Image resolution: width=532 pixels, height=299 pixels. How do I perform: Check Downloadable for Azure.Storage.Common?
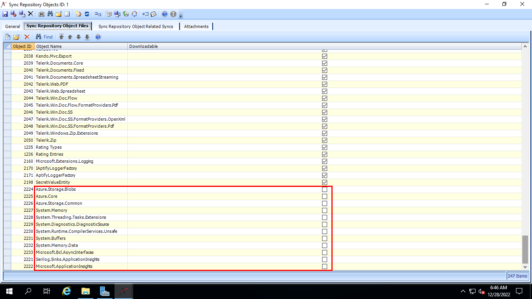coord(324,203)
